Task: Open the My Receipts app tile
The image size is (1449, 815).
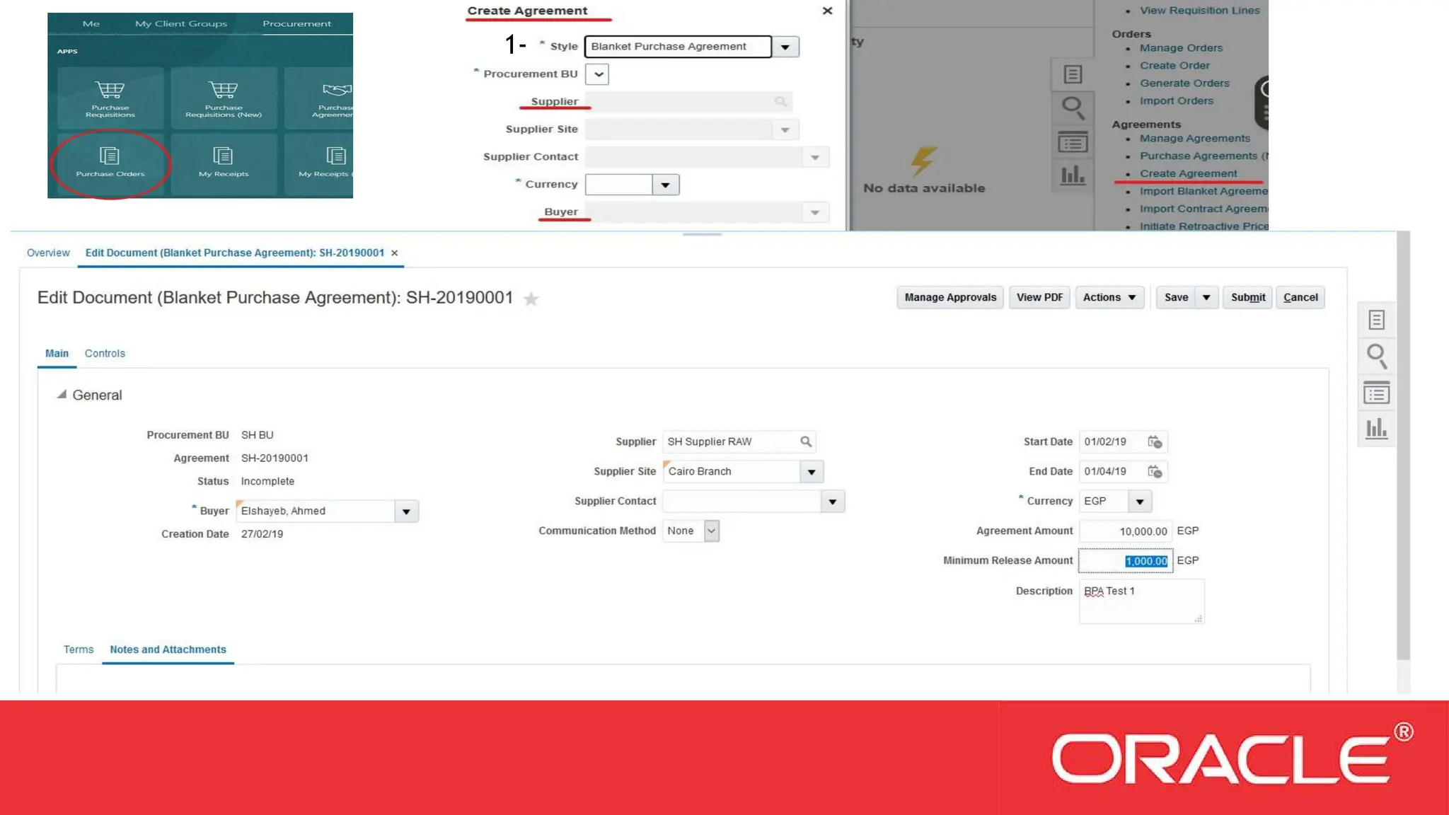Action: (x=223, y=162)
